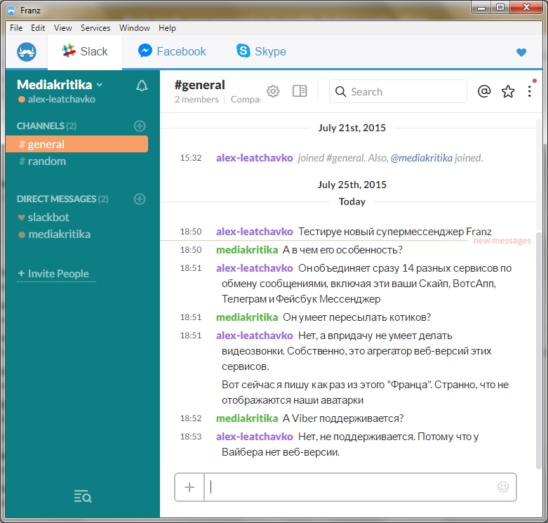Open notification bell preferences

pyautogui.click(x=142, y=86)
